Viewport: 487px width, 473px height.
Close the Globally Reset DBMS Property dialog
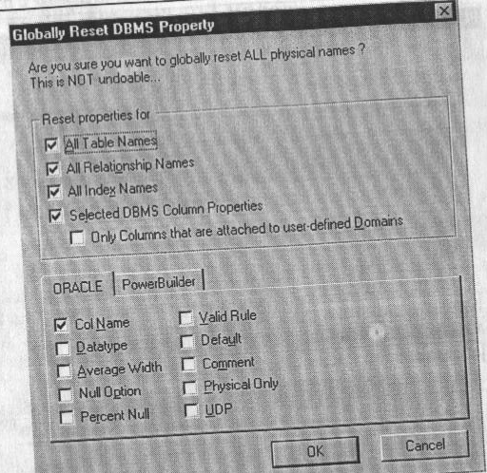444,11
